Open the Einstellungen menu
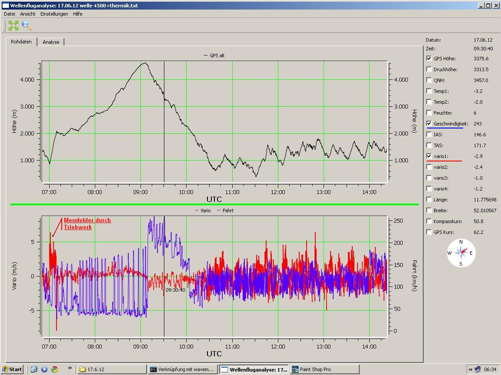 [54, 14]
